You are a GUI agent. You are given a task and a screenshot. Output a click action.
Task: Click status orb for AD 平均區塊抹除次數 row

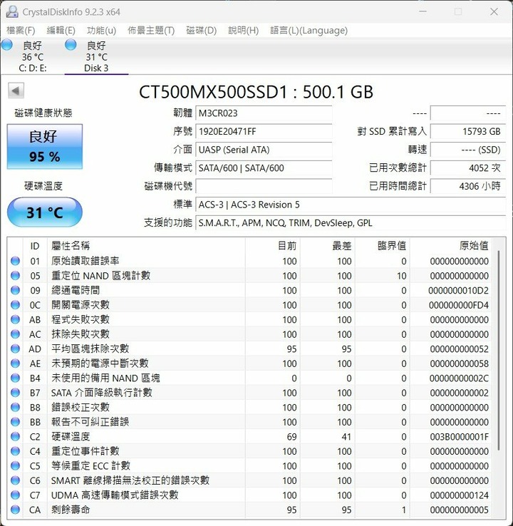click(16, 349)
